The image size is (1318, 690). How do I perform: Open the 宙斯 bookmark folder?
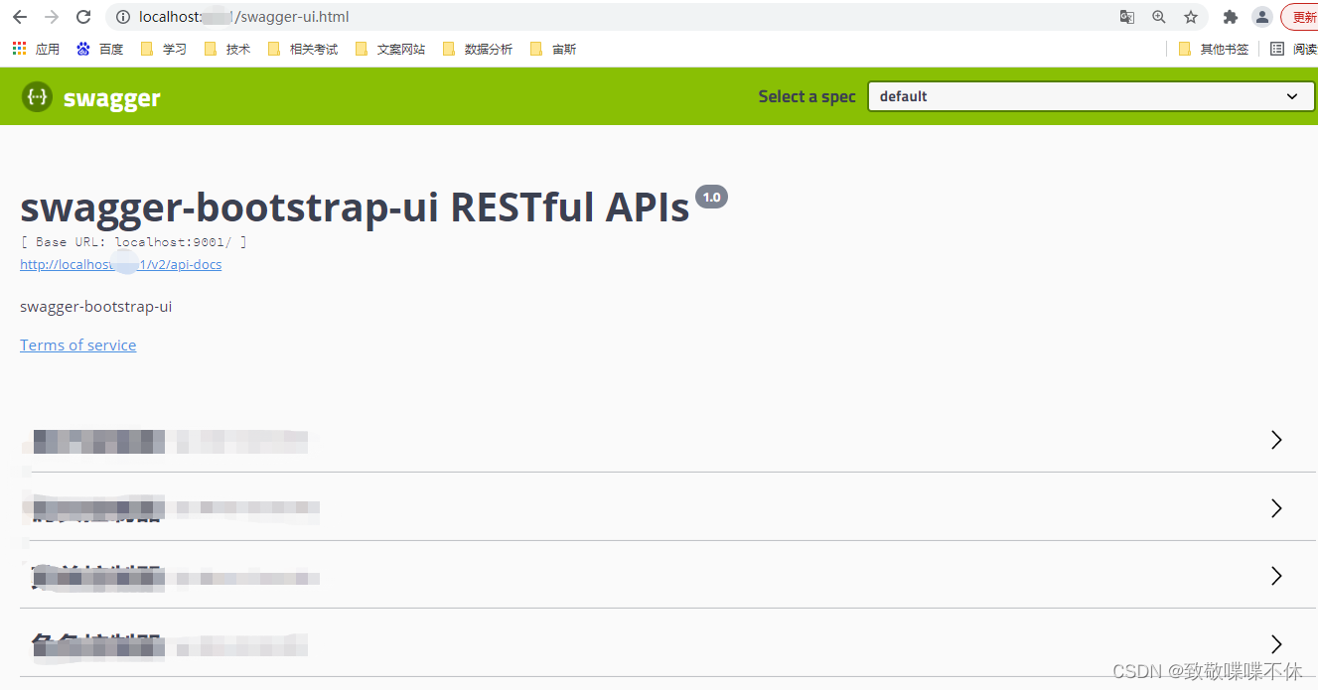pos(553,49)
